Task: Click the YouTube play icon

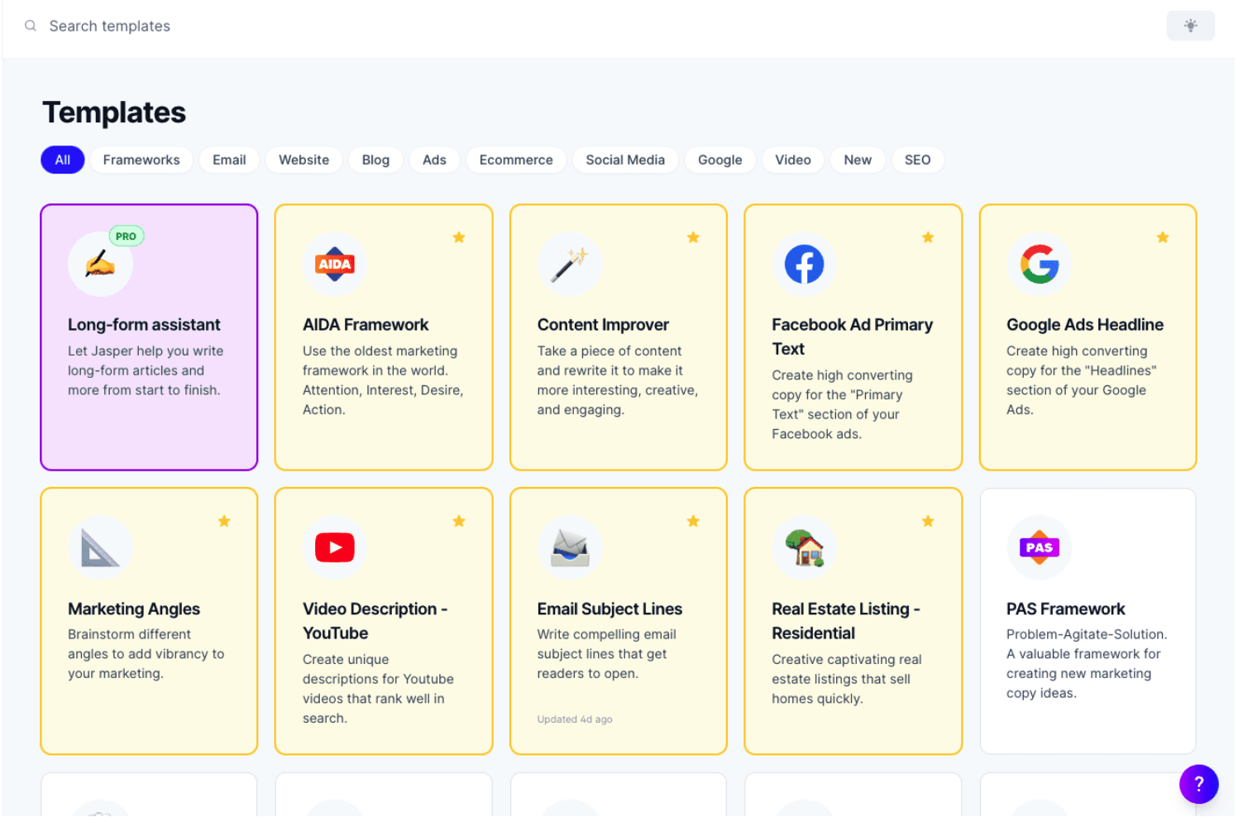Action: click(x=335, y=547)
